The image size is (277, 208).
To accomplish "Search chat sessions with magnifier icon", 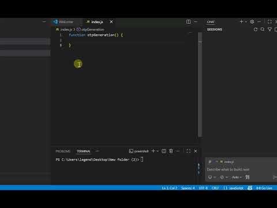I will [263, 29].
